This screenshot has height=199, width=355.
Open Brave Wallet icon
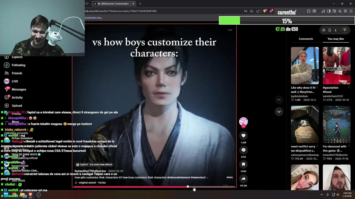click(x=334, y=11)
